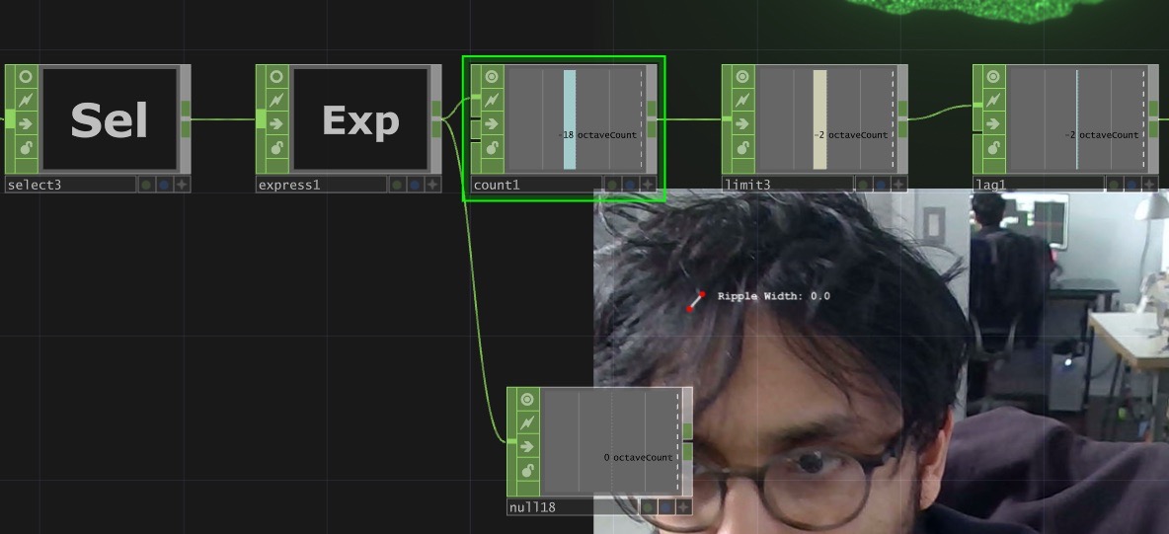Click the blue dot flag under null18
1169x534 pixels.
tap(665, 508)
